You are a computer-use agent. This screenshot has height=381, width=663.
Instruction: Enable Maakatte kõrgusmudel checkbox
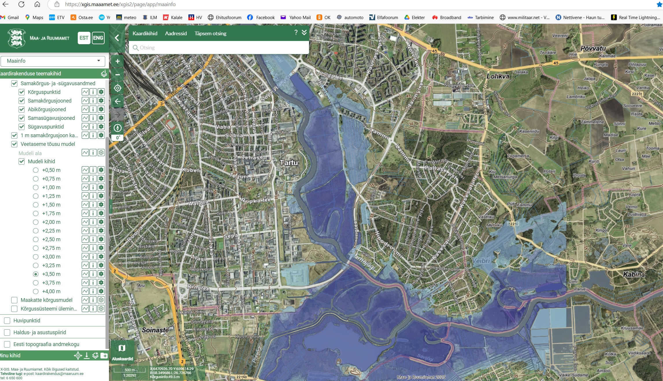[x=14, y=300]
